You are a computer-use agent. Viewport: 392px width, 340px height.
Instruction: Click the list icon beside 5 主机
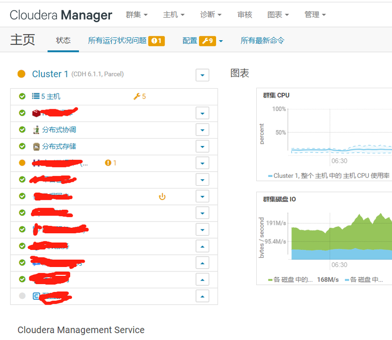coord(36,96)
